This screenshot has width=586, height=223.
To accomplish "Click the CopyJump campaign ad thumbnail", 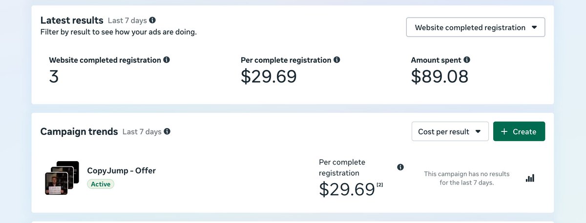I will (62, 178).
